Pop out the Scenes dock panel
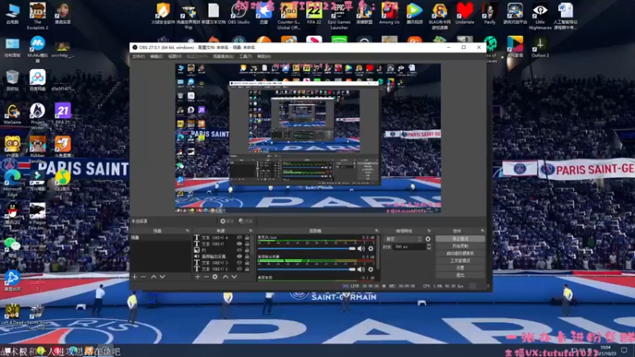 (x=187, y=231)
